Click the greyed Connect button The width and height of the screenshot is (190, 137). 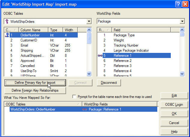[80, 83]
